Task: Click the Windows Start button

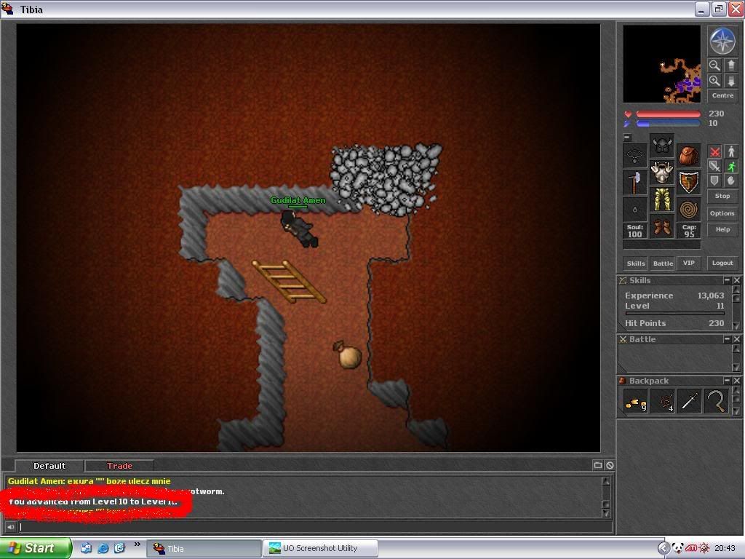Action: point(36,549)
